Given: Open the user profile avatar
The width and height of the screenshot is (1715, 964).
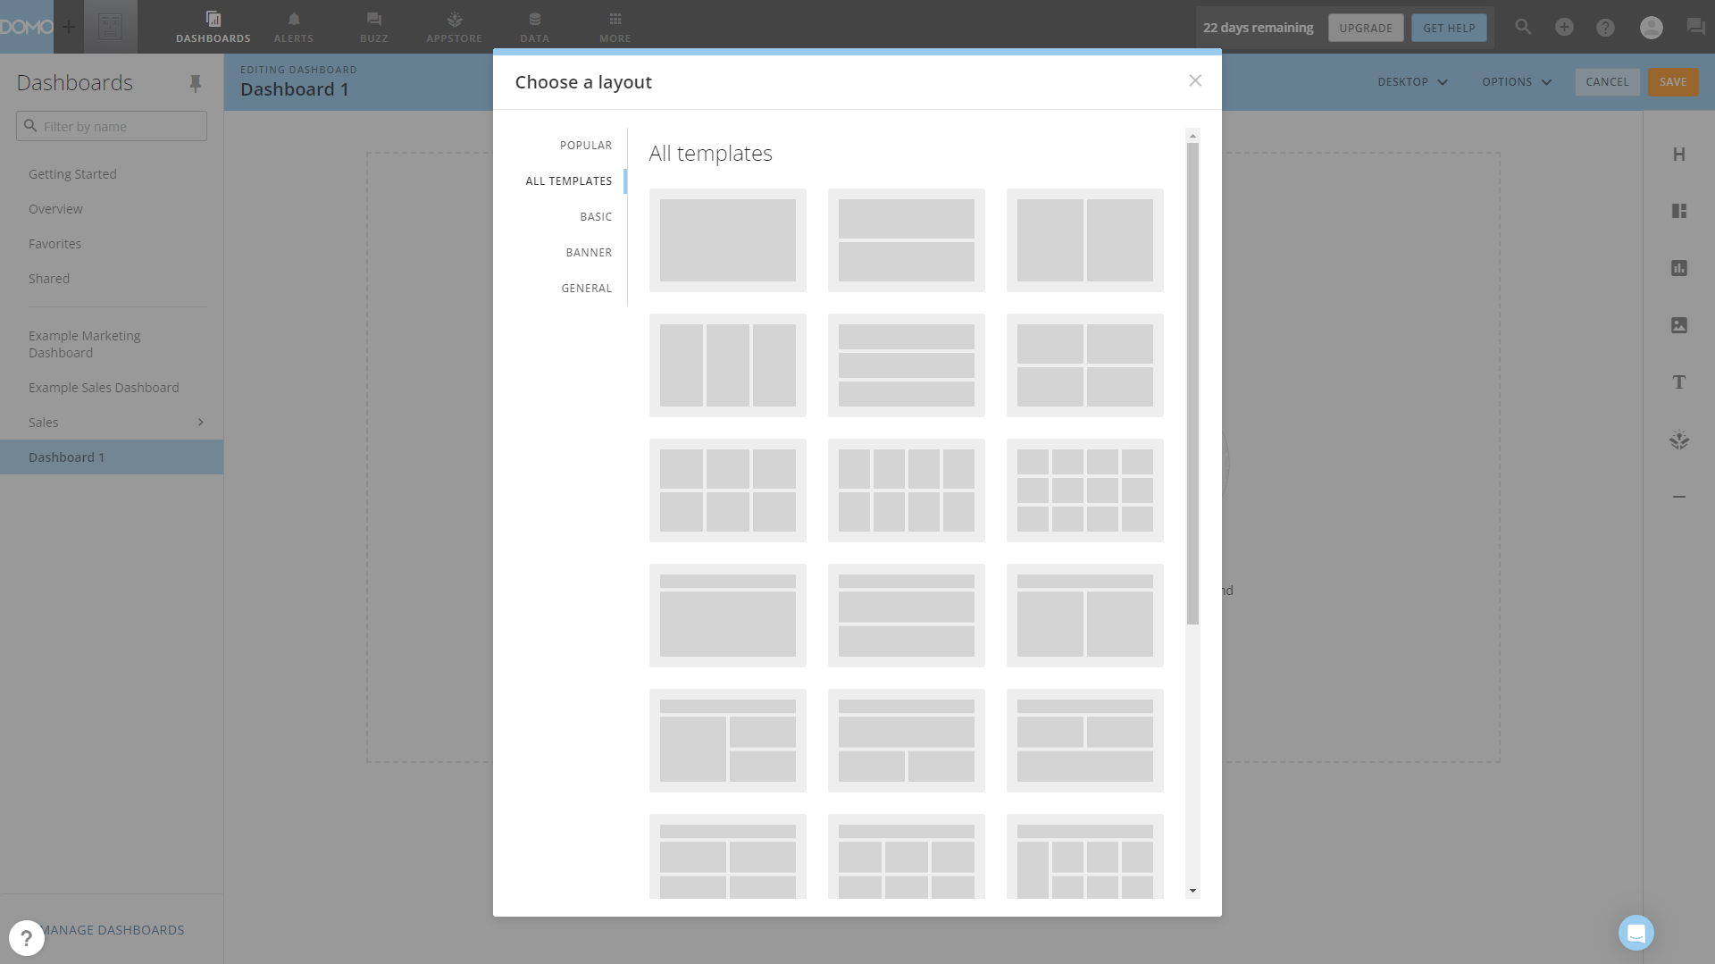Looking at the screenshot, I should pos(1652,27).
